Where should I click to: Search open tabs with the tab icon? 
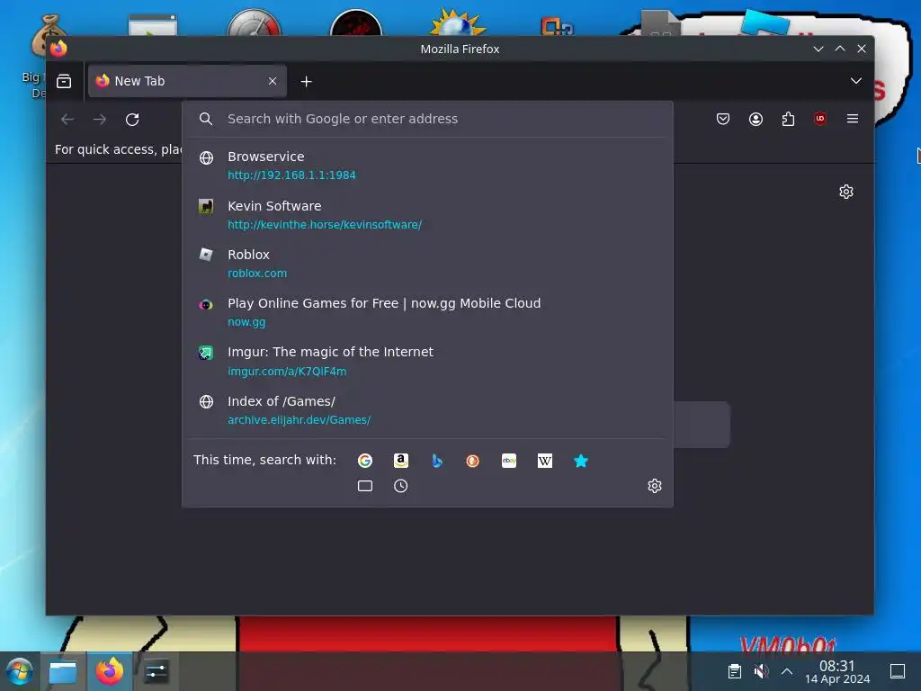365,486
